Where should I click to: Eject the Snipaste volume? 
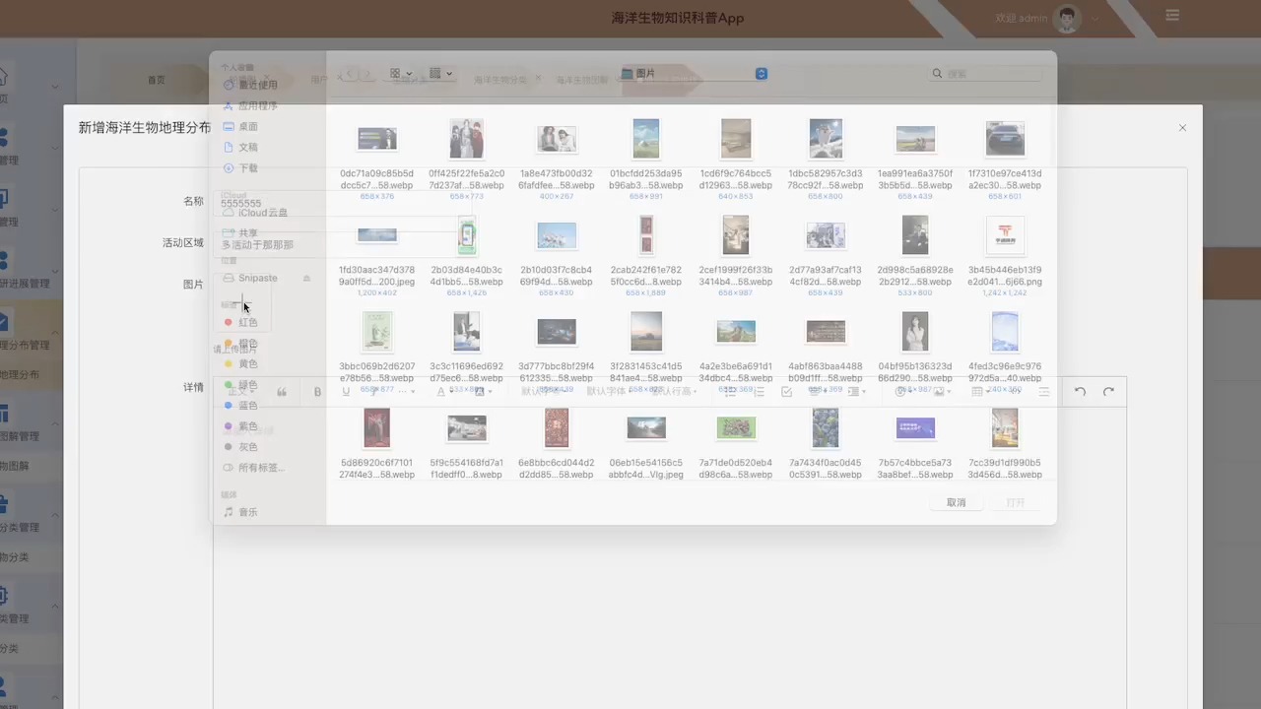306,279
